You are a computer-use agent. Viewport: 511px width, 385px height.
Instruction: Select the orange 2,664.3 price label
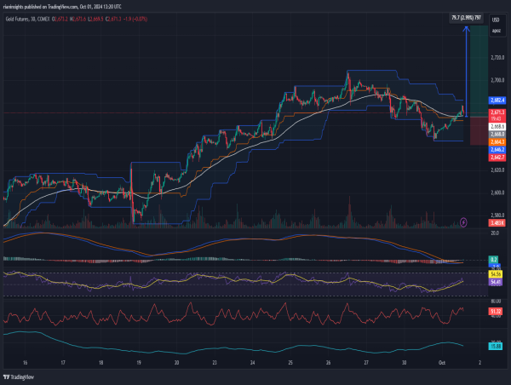point(497,142)
